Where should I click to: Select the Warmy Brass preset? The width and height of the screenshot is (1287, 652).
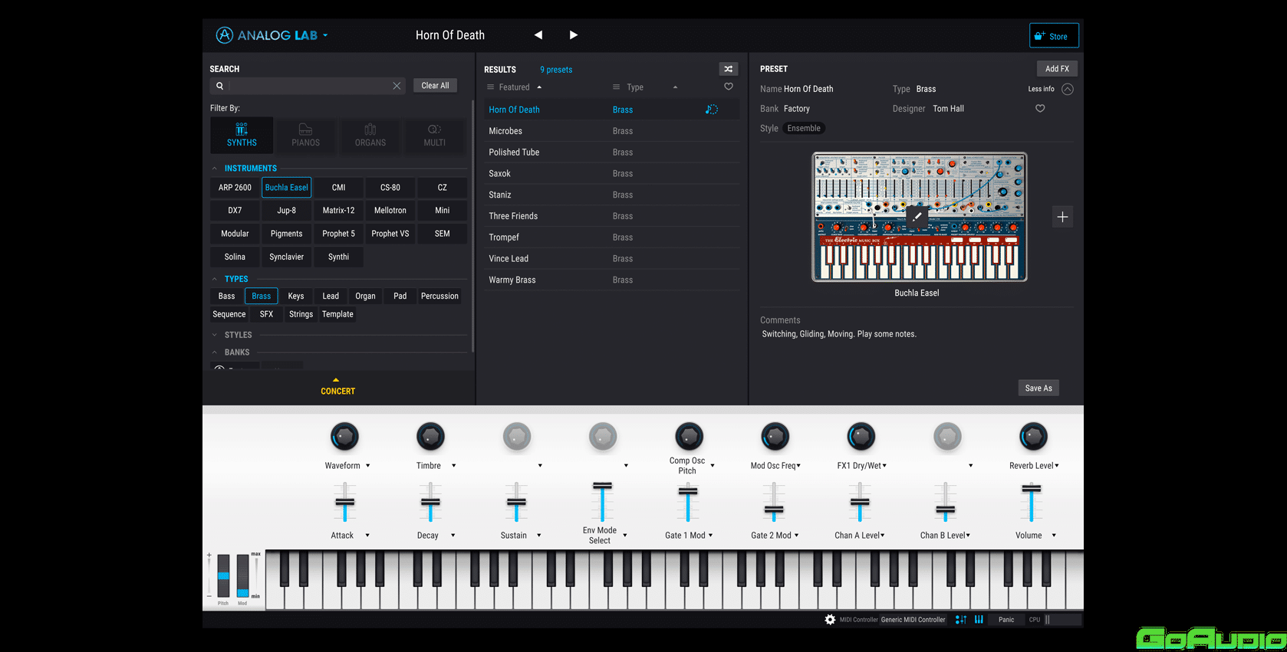click(611, 280)
